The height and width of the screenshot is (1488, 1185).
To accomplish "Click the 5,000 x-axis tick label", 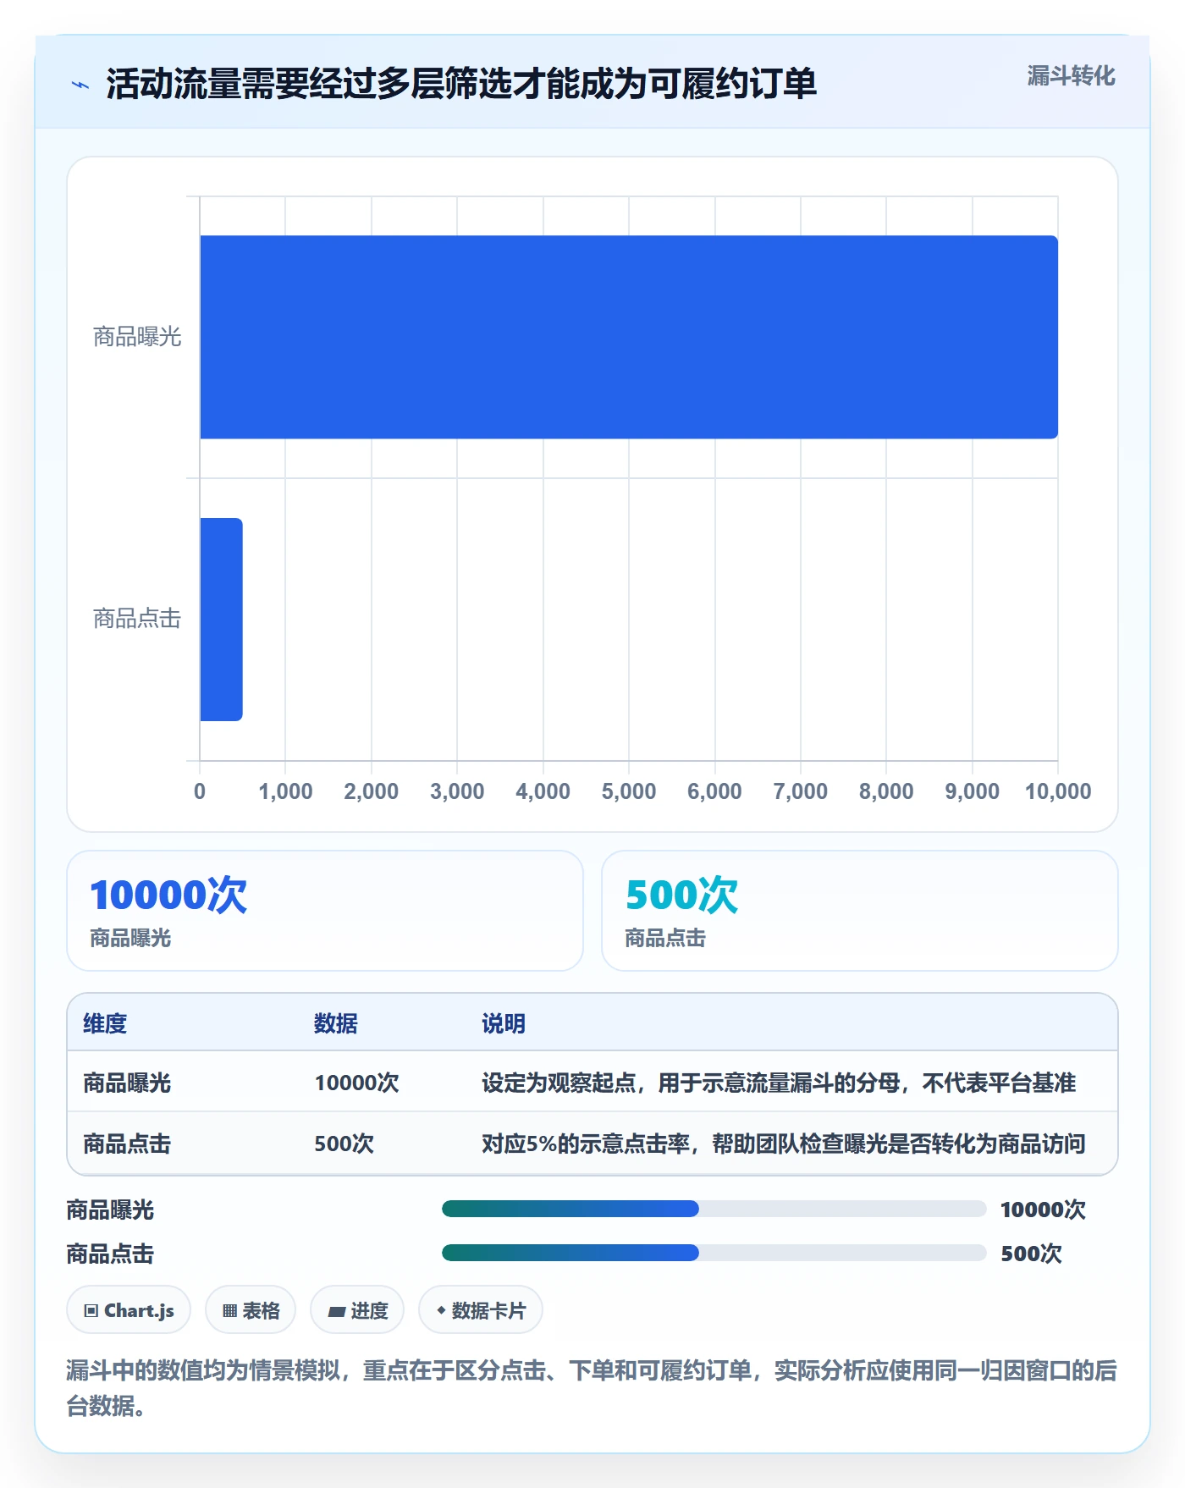I will 629,791.
